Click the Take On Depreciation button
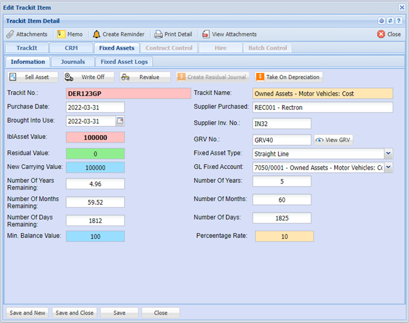 [x=288, y=77]
